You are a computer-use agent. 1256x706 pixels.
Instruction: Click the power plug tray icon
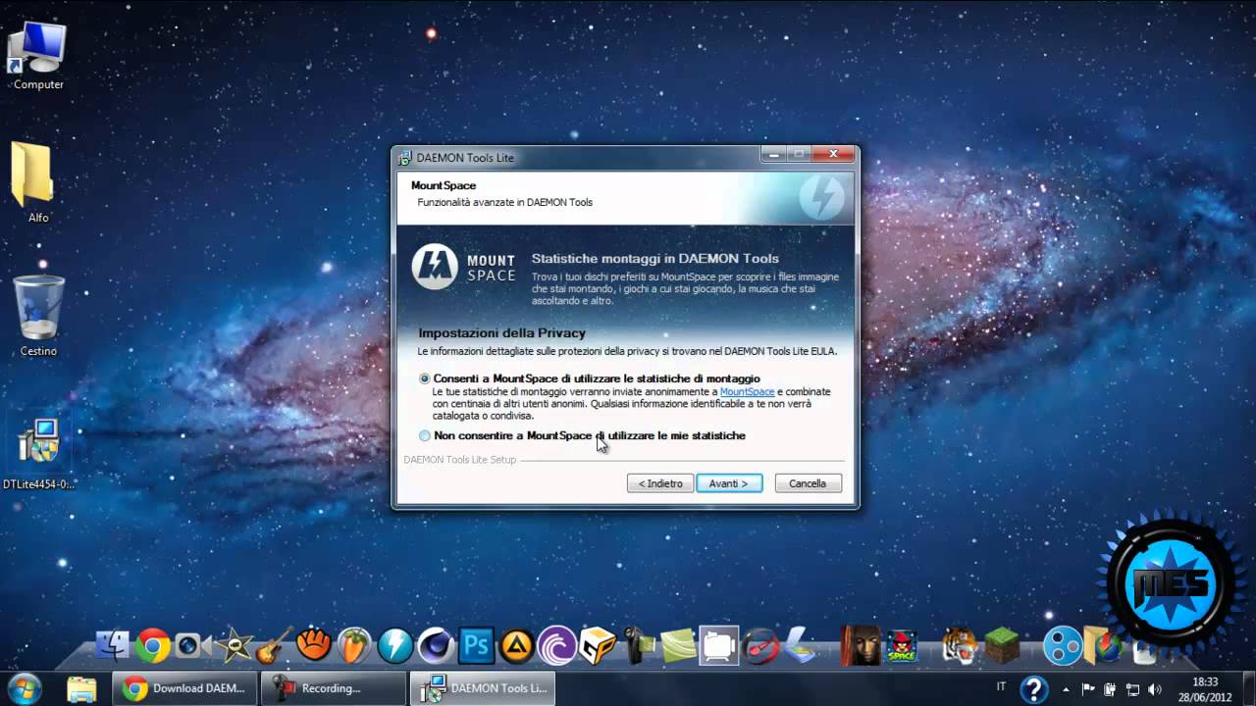coord(1111,689)
